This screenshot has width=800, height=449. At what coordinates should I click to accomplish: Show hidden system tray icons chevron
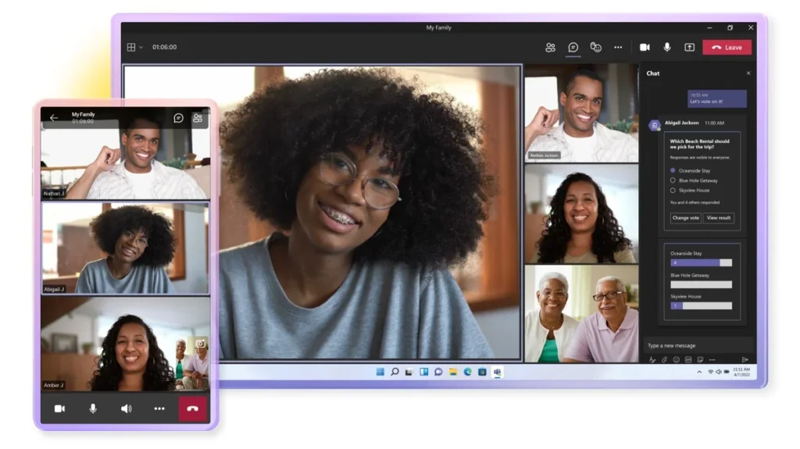[698, 372]
